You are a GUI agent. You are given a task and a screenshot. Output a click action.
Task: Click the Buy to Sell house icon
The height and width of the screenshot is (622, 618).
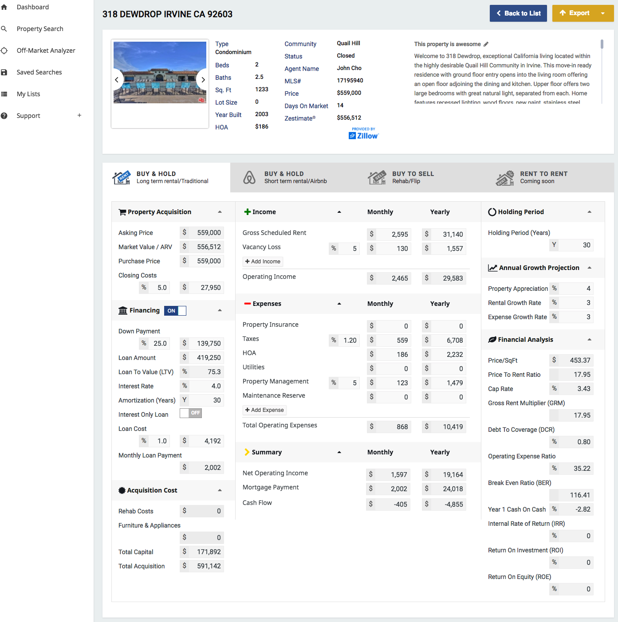pyautogui.click(x=377, y=177)
